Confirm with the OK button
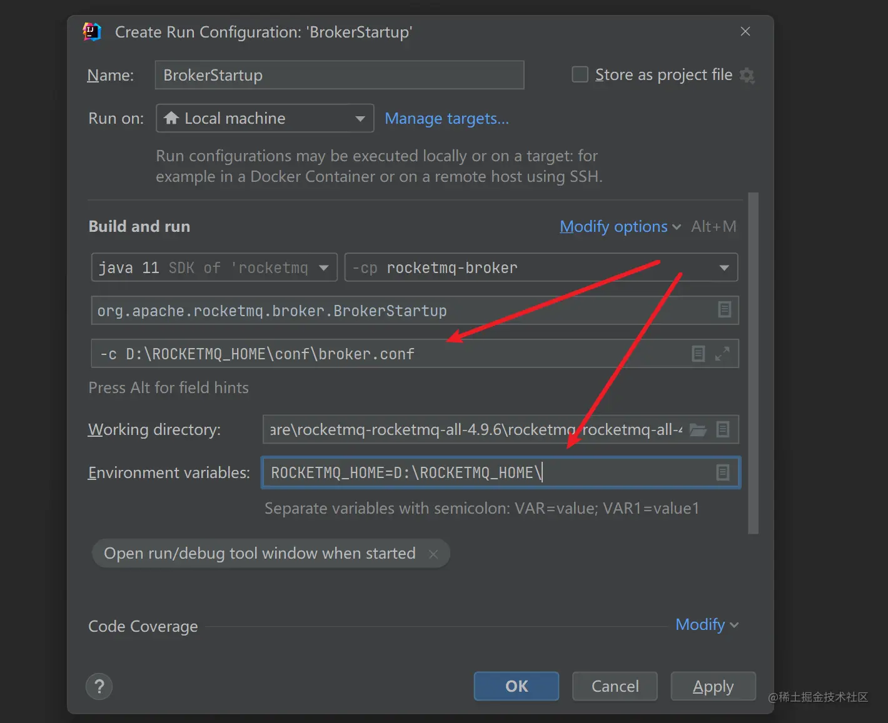Image resolution: width=888 pixels, height=723 pixels. pyautogui.click(x=517, y=686)
